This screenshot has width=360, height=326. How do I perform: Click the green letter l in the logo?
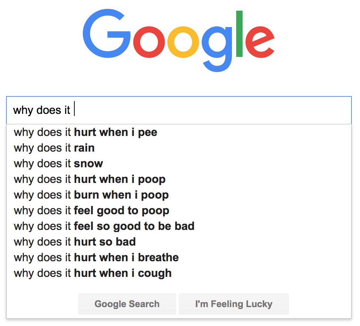click(x=239, y=34)
